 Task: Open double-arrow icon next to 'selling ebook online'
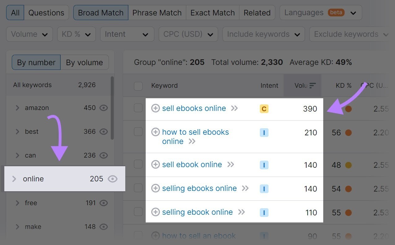click(242, 212)
